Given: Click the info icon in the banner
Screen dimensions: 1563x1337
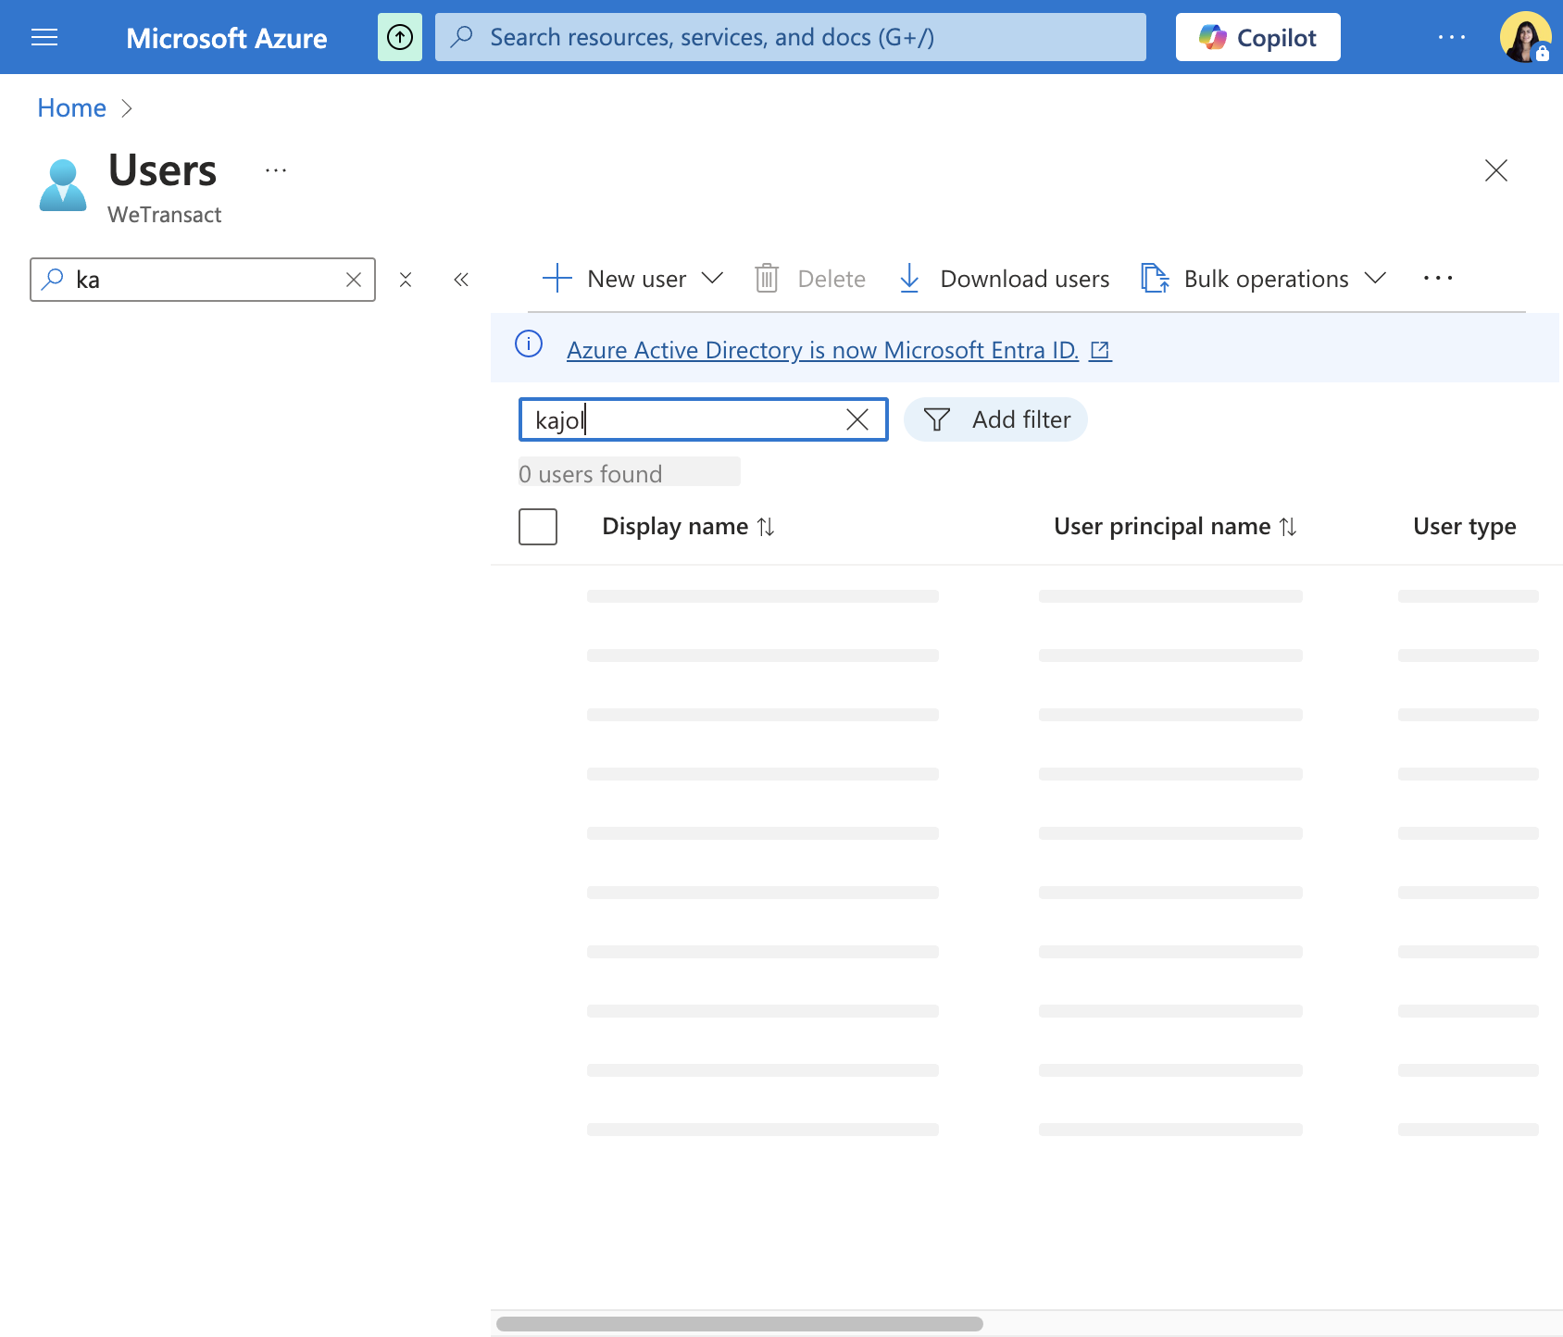Looking at the screenshot, I should pos(529,344).
